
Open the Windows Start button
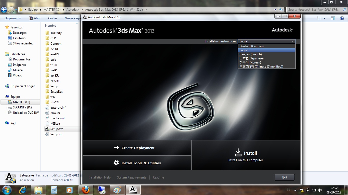(x=7, y=190)
